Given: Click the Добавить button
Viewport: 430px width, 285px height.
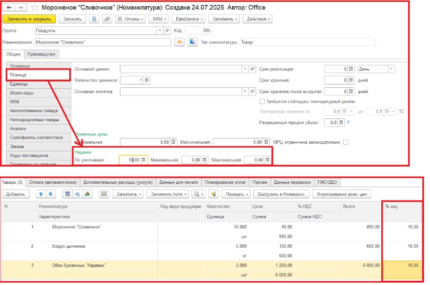Looking at the screenshot, I should click(x=15, y=194).
